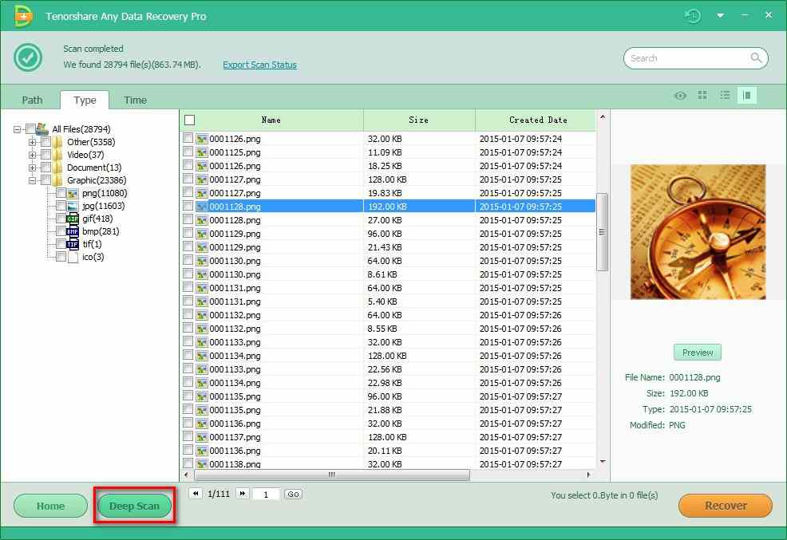
Task: Click the Graphic folder icon
Action: tap(57, 180)
